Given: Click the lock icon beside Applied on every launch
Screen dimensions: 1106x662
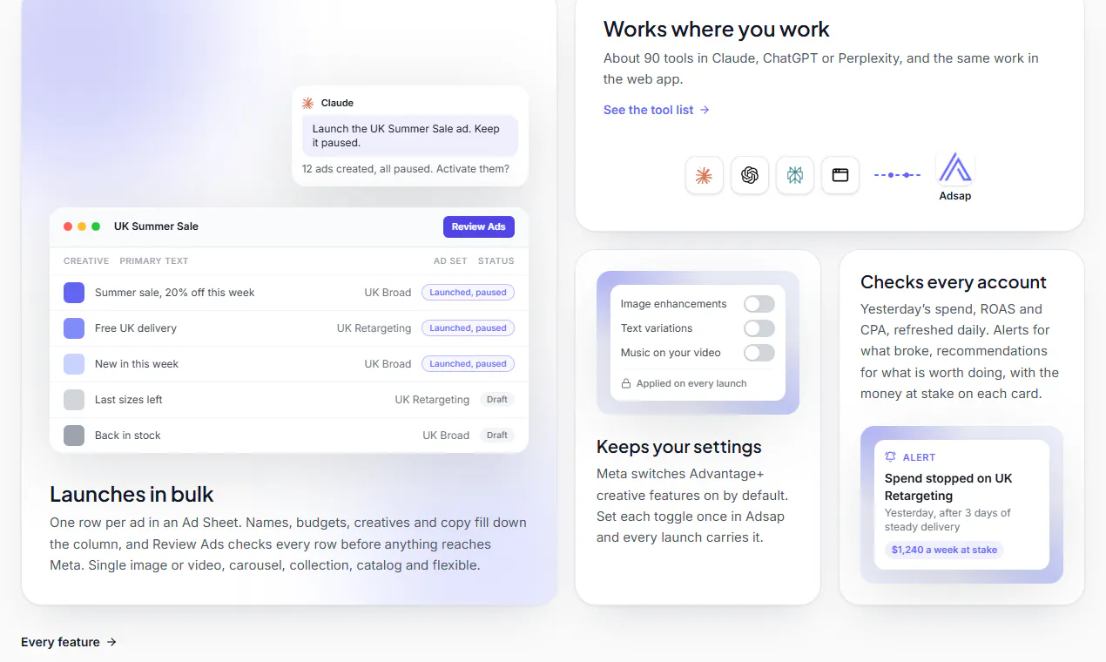Looking at the screenshot, I should tap(625, 383).
